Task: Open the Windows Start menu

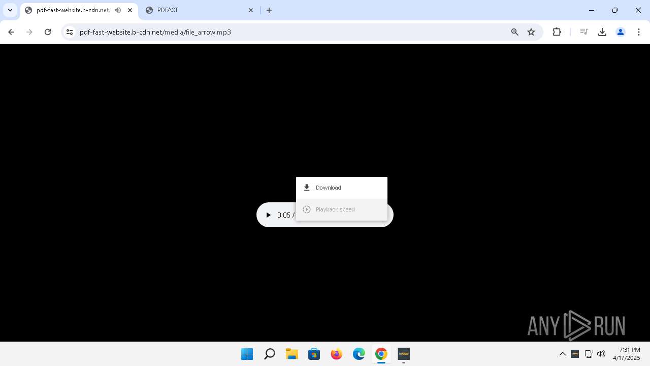Action: tap(247, 354)
